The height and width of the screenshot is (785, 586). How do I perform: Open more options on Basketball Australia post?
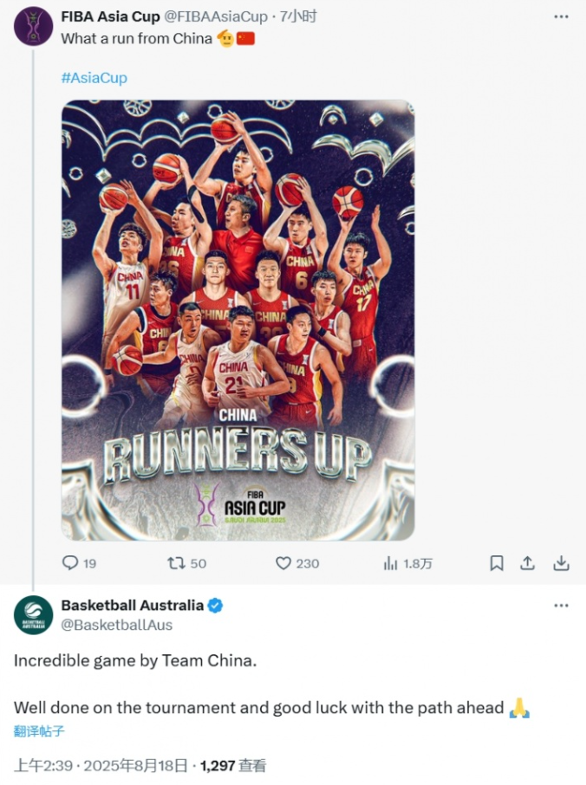pyautogui.click(x=561, y=606)
